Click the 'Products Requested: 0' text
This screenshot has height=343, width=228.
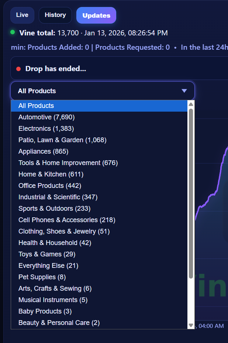(132, 47)
